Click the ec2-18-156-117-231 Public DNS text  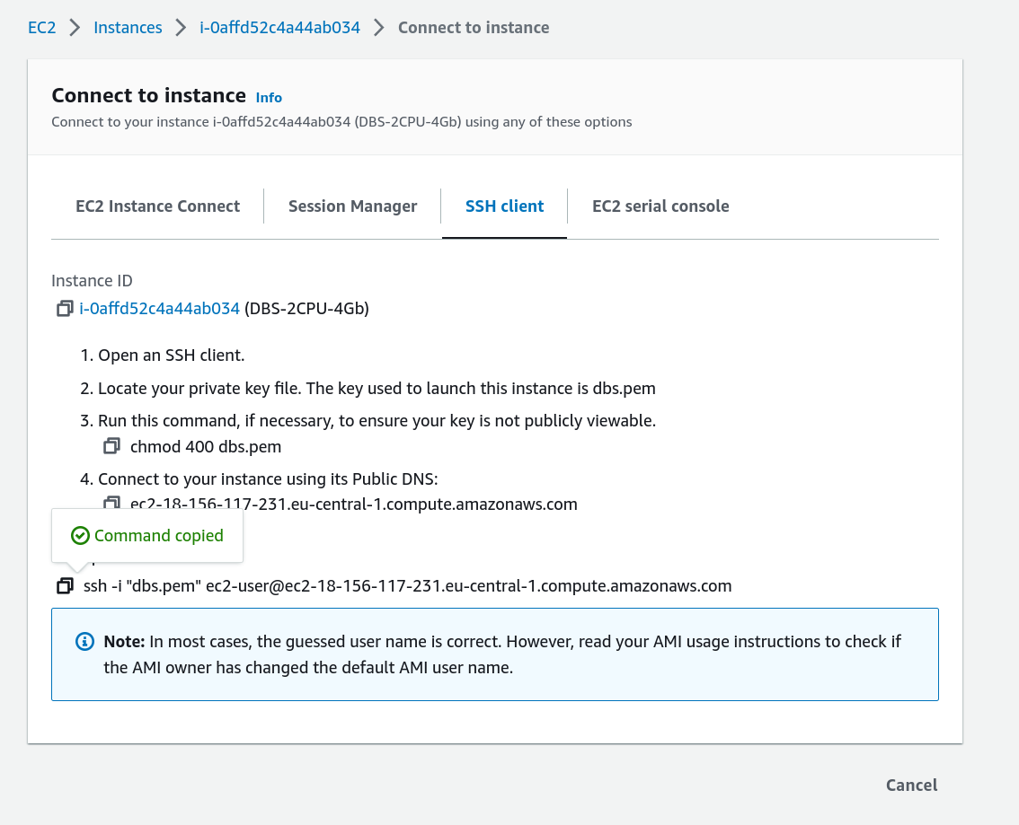coord(353,505)
